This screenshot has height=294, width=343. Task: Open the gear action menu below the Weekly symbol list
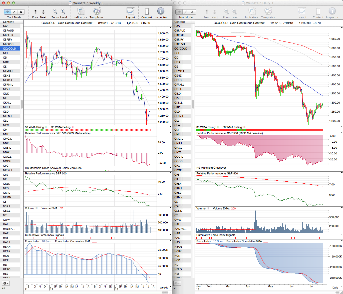coord(6,283)
